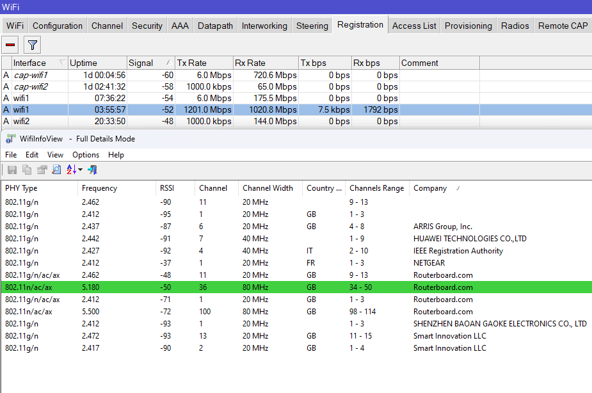This screenshot has width=592, height=393.
Task: Switch to the Configuration tab
Action: pyautogui.click(x=58, y=26)
